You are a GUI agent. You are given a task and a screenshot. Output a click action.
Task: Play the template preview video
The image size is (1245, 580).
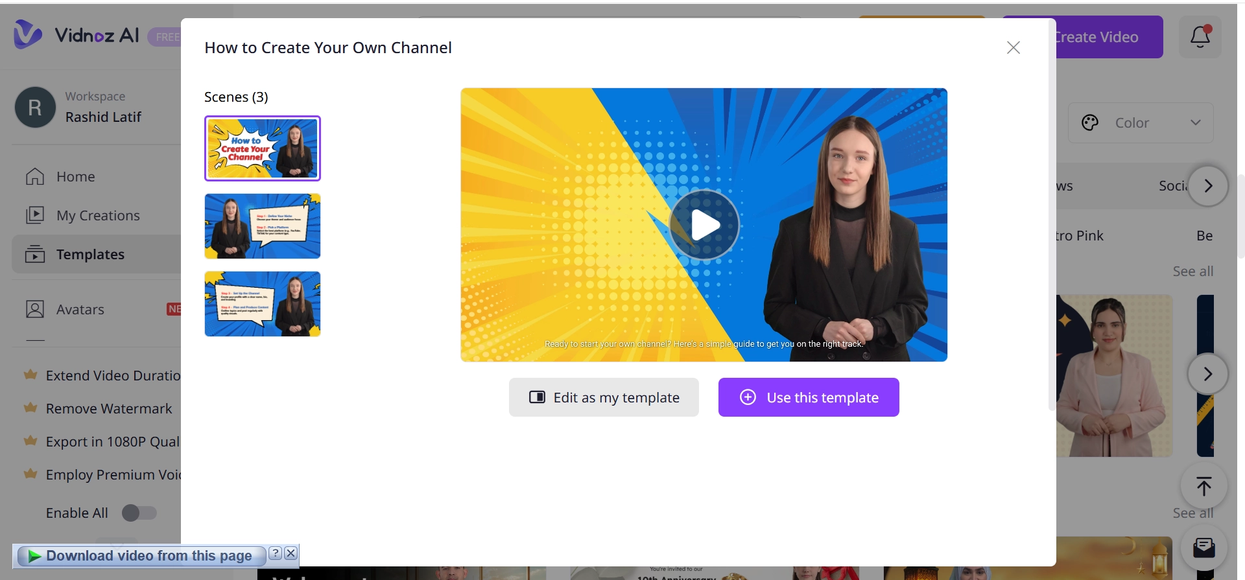704,225
